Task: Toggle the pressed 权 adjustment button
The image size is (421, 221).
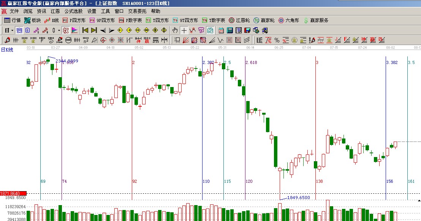Action: tap(65, 30)
